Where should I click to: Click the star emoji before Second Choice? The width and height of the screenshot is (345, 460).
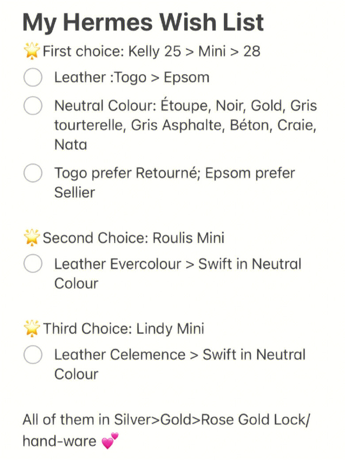pos(32,237)
